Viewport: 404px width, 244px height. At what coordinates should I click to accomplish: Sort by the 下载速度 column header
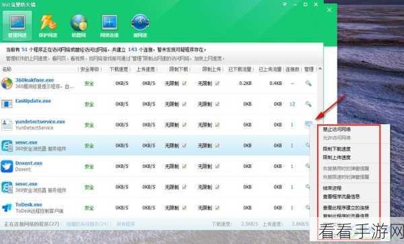coord(119,69)
